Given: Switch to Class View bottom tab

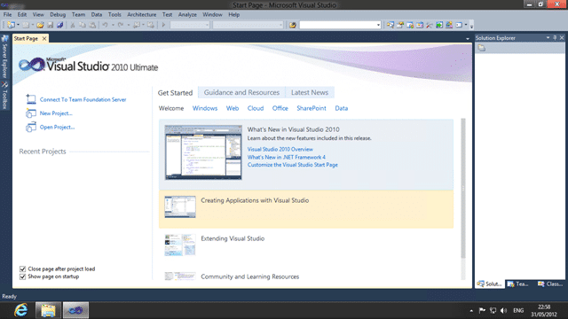Looking at the screenshot, I should (x=550, y=284).
